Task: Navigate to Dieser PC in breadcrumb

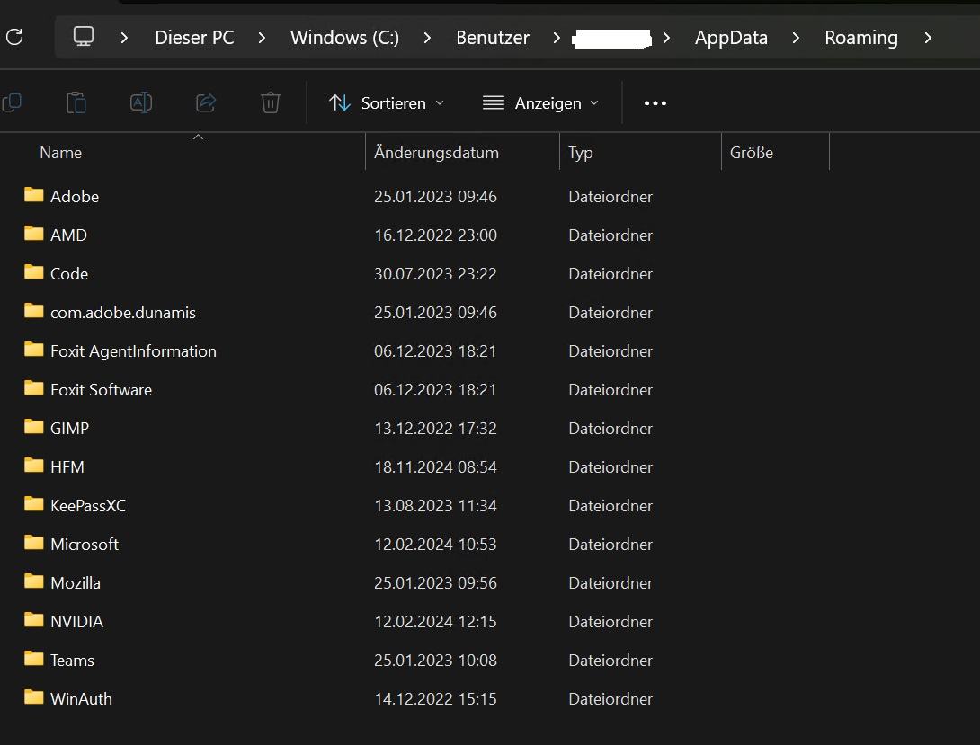Action: 194,38
